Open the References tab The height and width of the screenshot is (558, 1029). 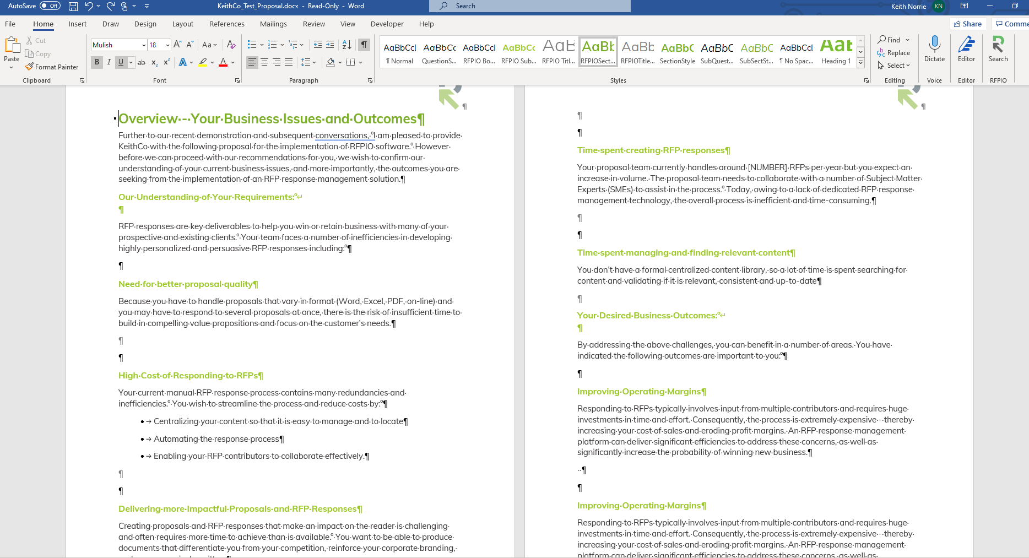click(227, 24)
